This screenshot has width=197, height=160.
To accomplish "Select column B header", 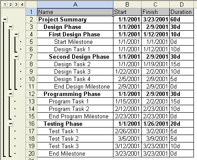I will (127, 4).
